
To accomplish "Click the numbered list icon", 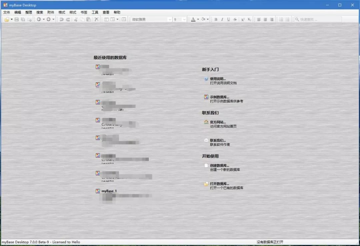I will (x=281, y=20).
